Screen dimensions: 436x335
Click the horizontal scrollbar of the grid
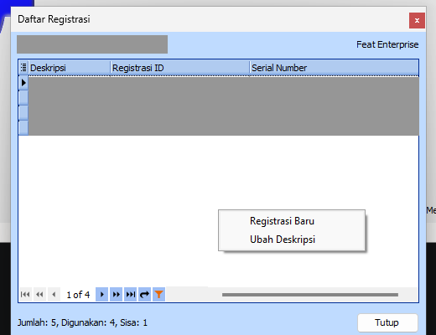310,295
